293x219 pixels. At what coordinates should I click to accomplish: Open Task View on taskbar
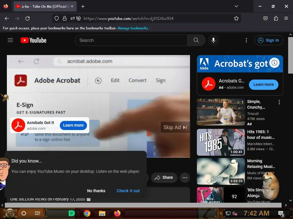coord(37,213)
